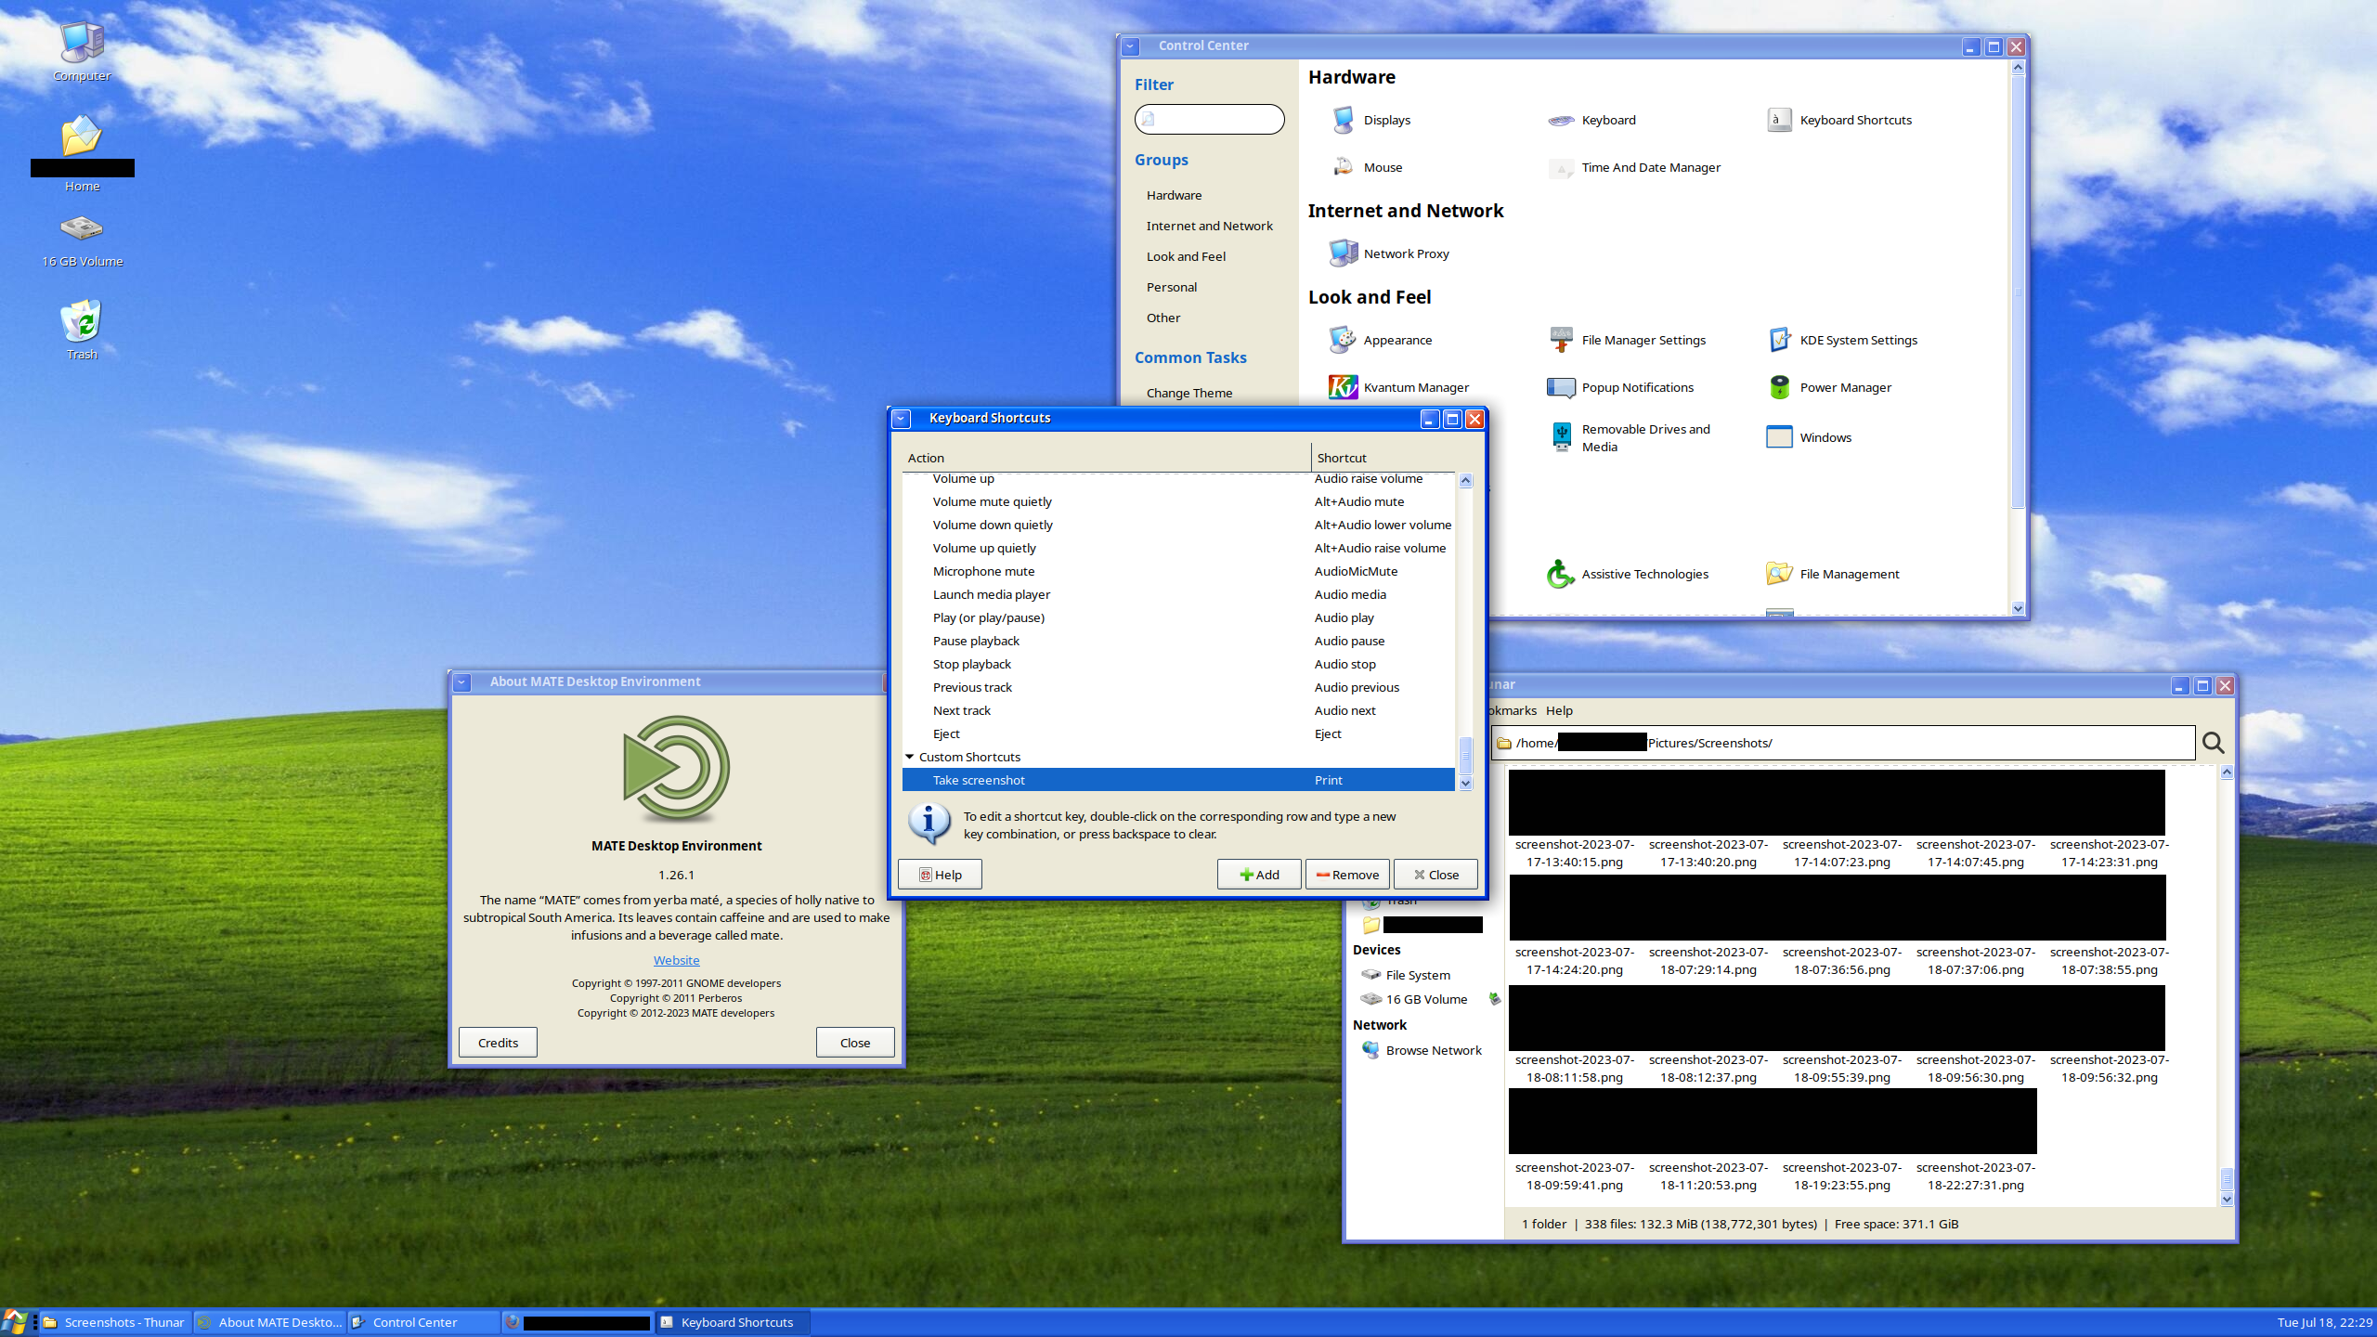Open Mouse preferences
Image resolution: width=2377 pixels, height=1337 pixels.
click(1367, 167)
